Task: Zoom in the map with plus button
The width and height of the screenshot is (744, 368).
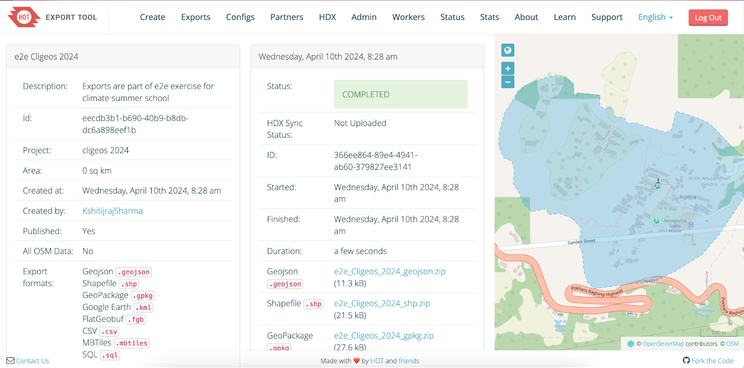Action: (x=508, y=68)
